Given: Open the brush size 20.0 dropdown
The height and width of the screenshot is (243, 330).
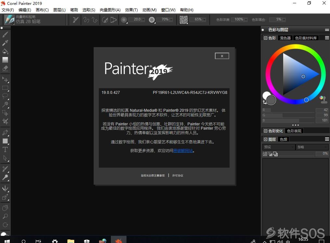Looking at the screenshot, I should 143,19.
